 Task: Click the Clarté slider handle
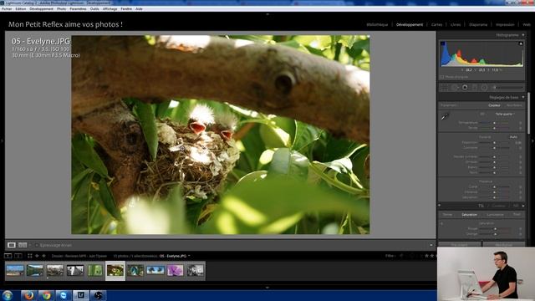pos(494,187)
